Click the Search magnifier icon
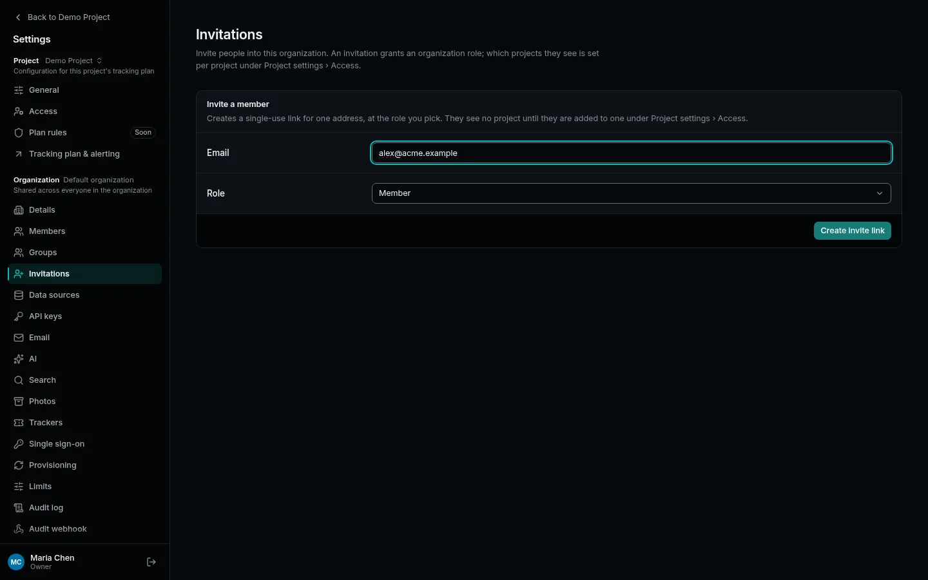 19,380
